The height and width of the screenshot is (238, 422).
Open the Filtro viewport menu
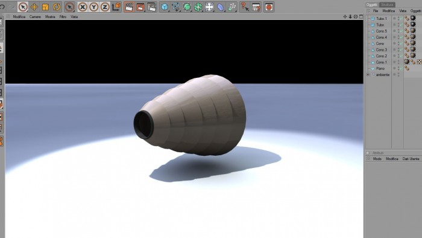pyautogui.click(x=63, y=17)
